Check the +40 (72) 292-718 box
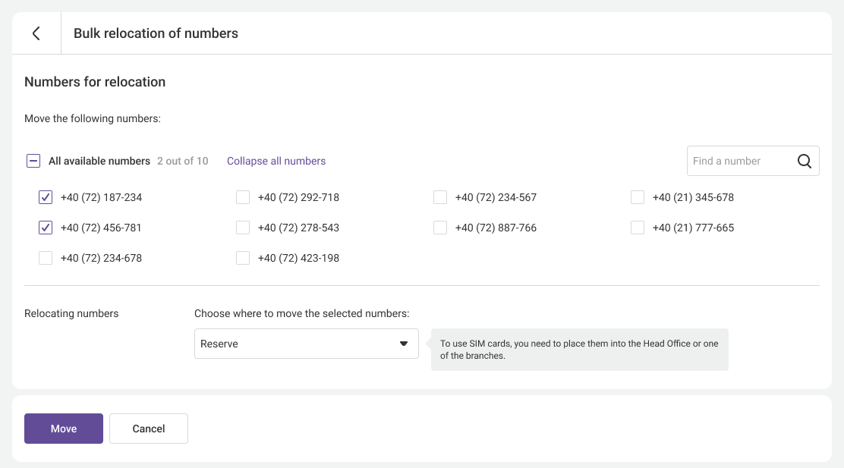The image size is (844, 468). click(x=243, y=197)
